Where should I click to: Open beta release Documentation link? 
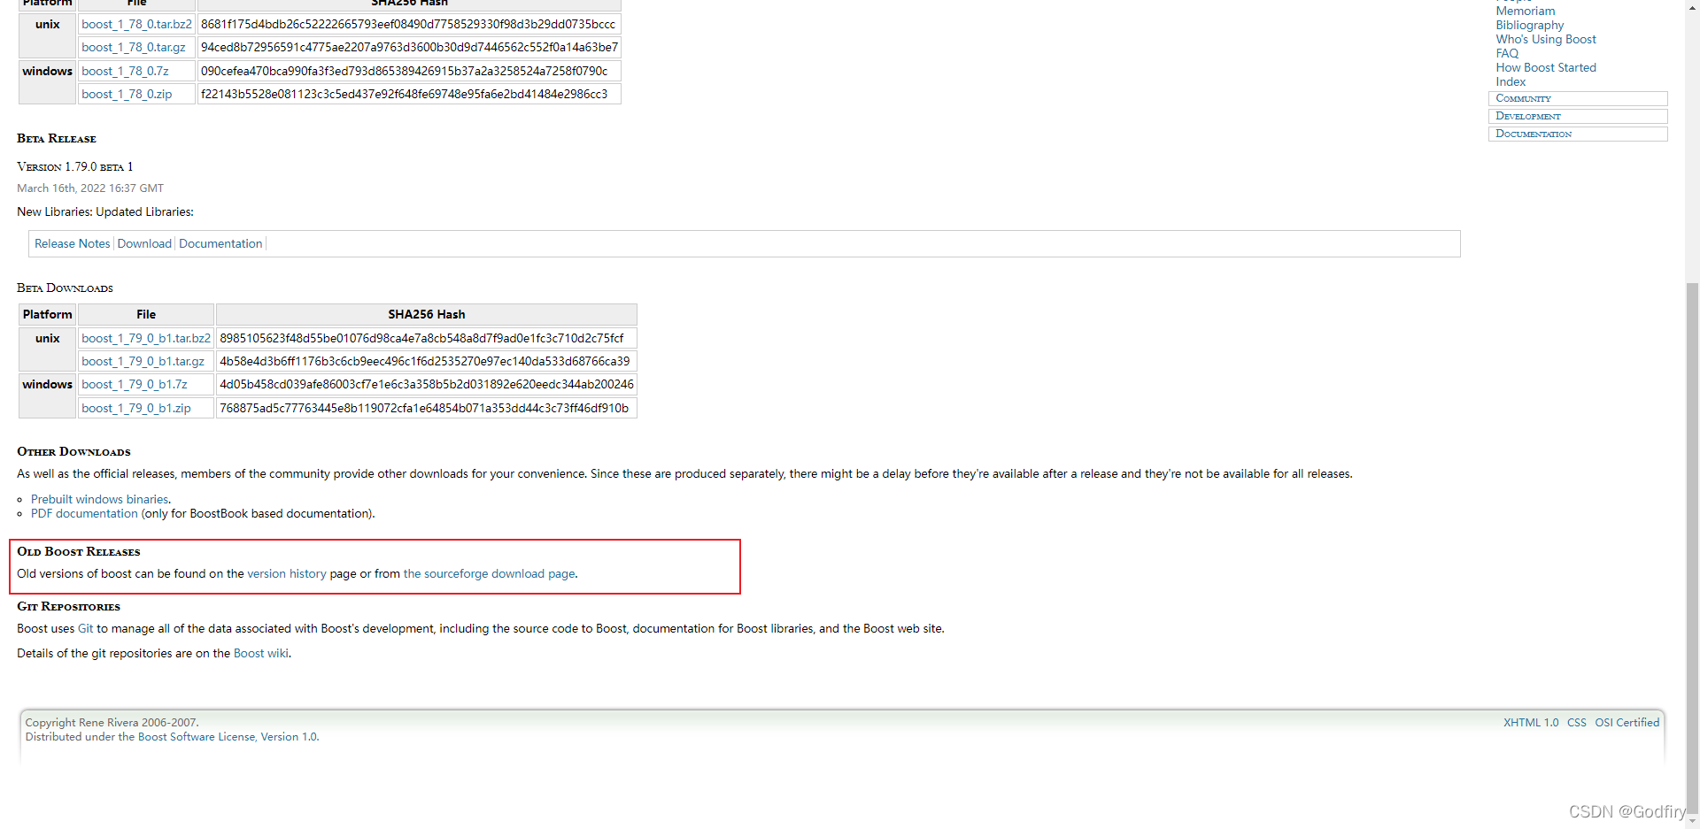pyautogui.click(x=220, y=243)
